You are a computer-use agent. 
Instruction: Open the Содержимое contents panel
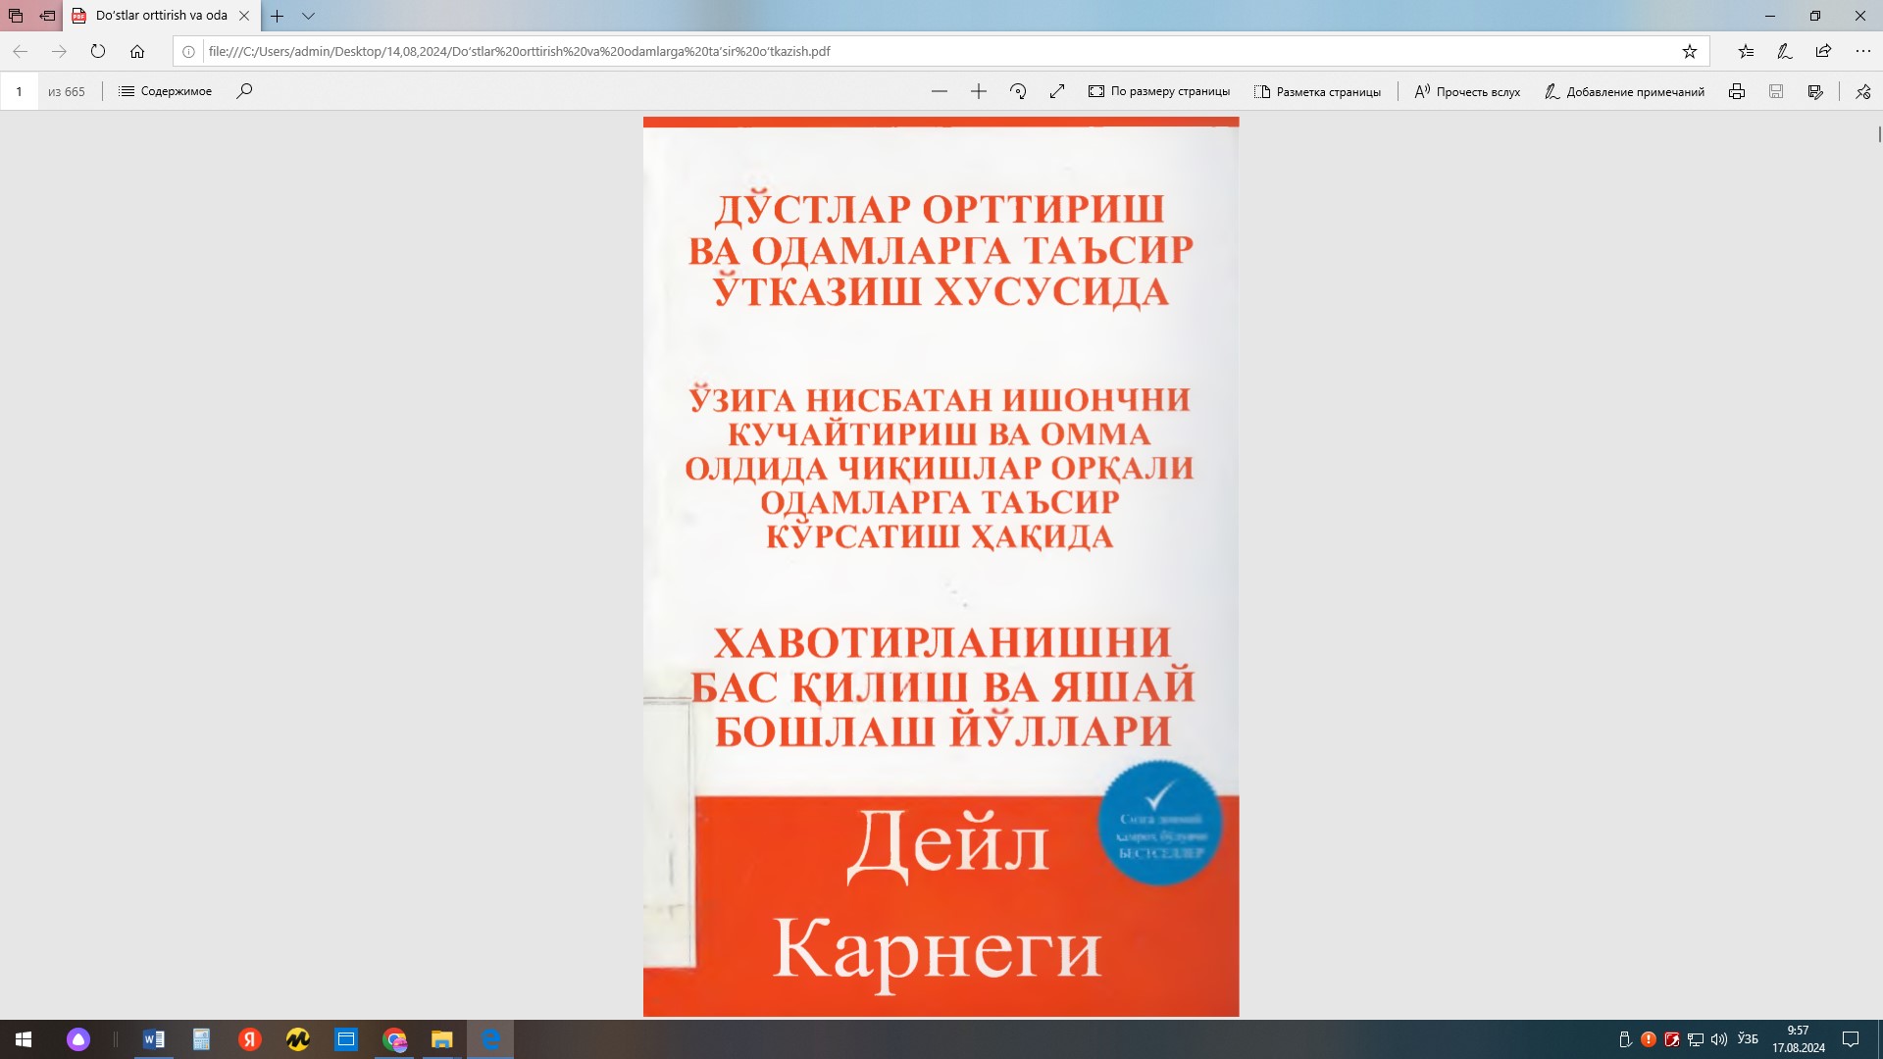(164, 91)
